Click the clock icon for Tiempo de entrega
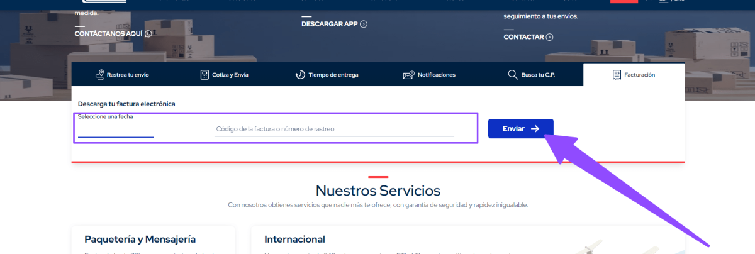This screenshot has width=755, height=254. [x=300, y=75]
